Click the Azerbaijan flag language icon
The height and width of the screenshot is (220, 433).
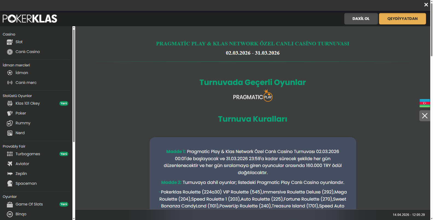tap(425, 103)
